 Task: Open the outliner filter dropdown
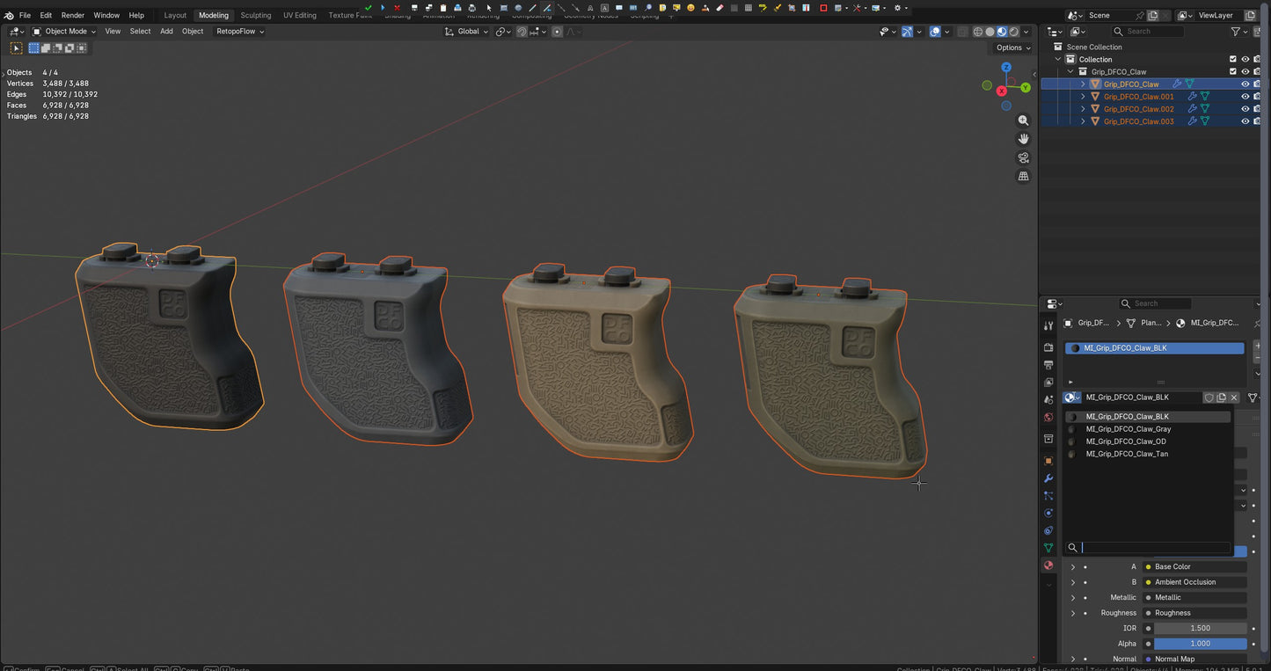(x=1238, y=32)
